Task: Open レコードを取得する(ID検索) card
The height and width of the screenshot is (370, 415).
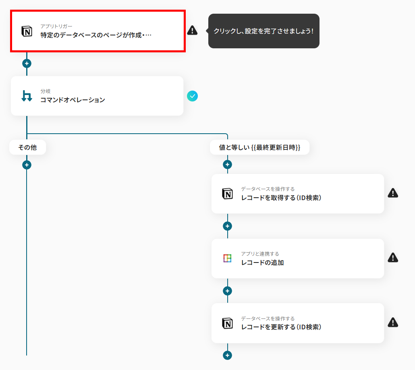Action: (298, 194)
